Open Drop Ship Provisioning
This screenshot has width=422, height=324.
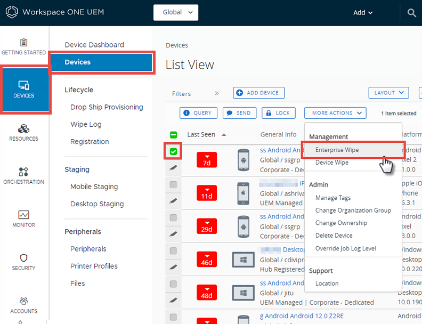107,107
